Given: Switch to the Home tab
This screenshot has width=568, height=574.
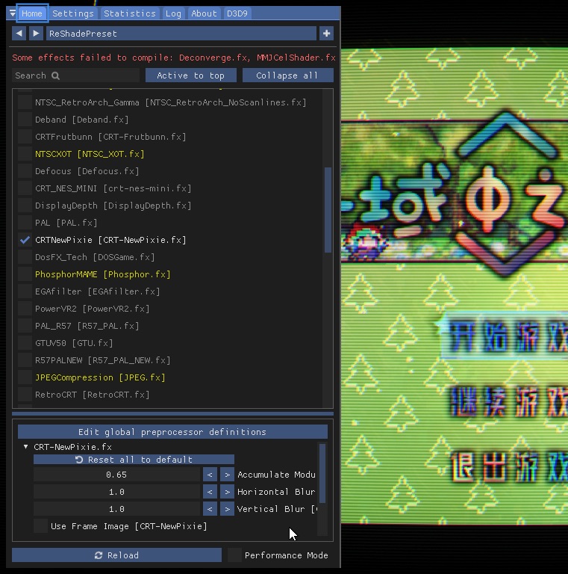Looking at the screenshot, I should click(x=32, y=13).
